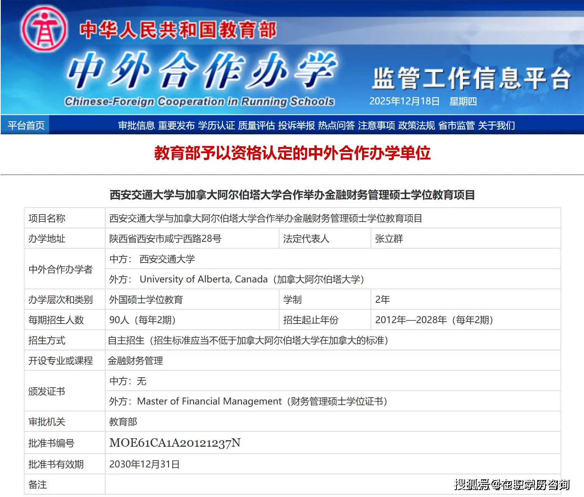
Task: Open 关于我们 about page
Action: (496, 125)
